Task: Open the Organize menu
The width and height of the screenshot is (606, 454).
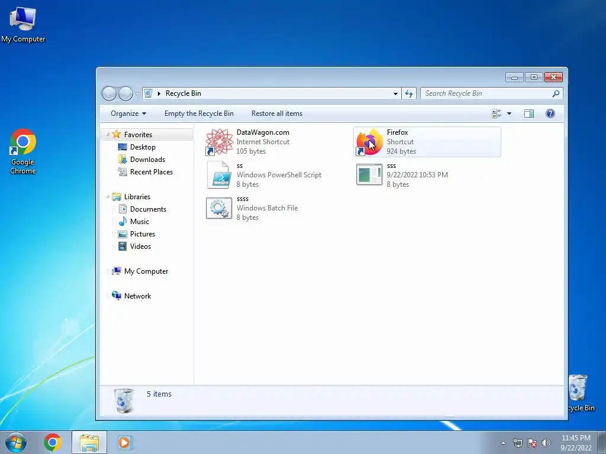Action: tap(128, 113)
